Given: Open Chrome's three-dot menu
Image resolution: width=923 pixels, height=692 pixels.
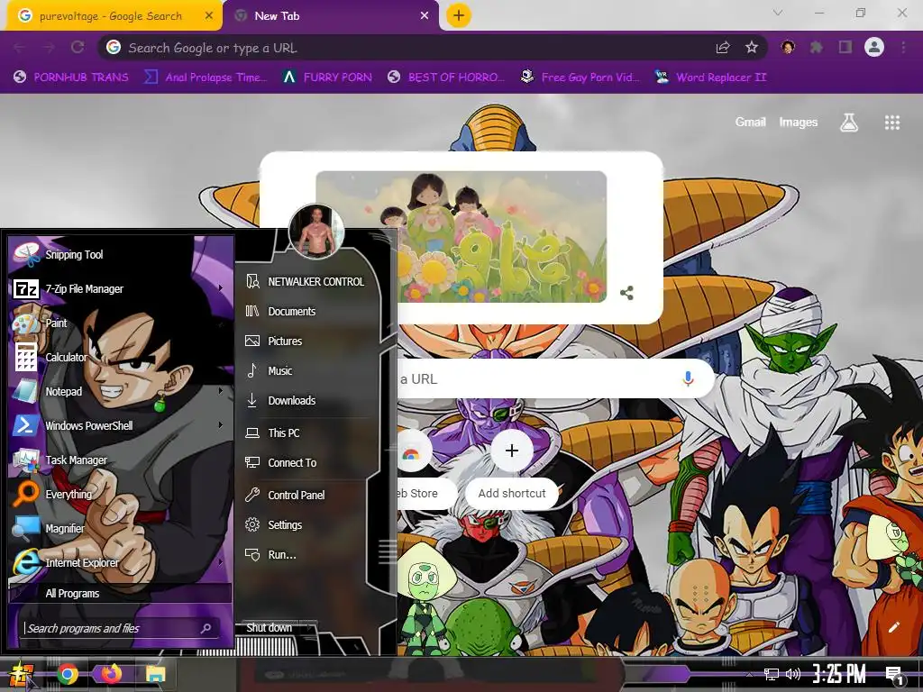Looking at the screenshot, I should [x=903, y=48].
